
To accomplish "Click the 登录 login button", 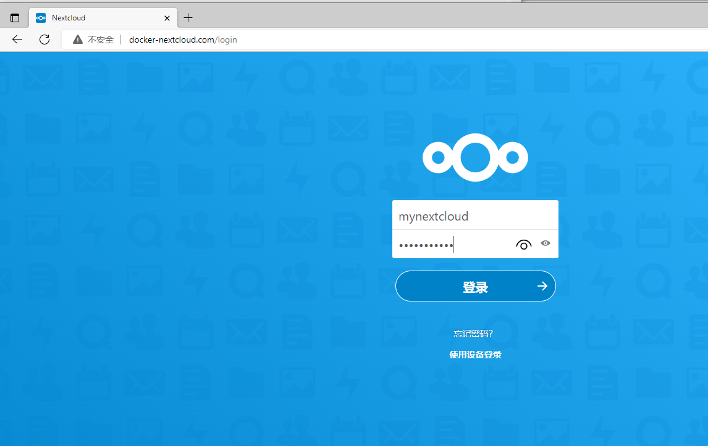I will [x=476, y=286].
